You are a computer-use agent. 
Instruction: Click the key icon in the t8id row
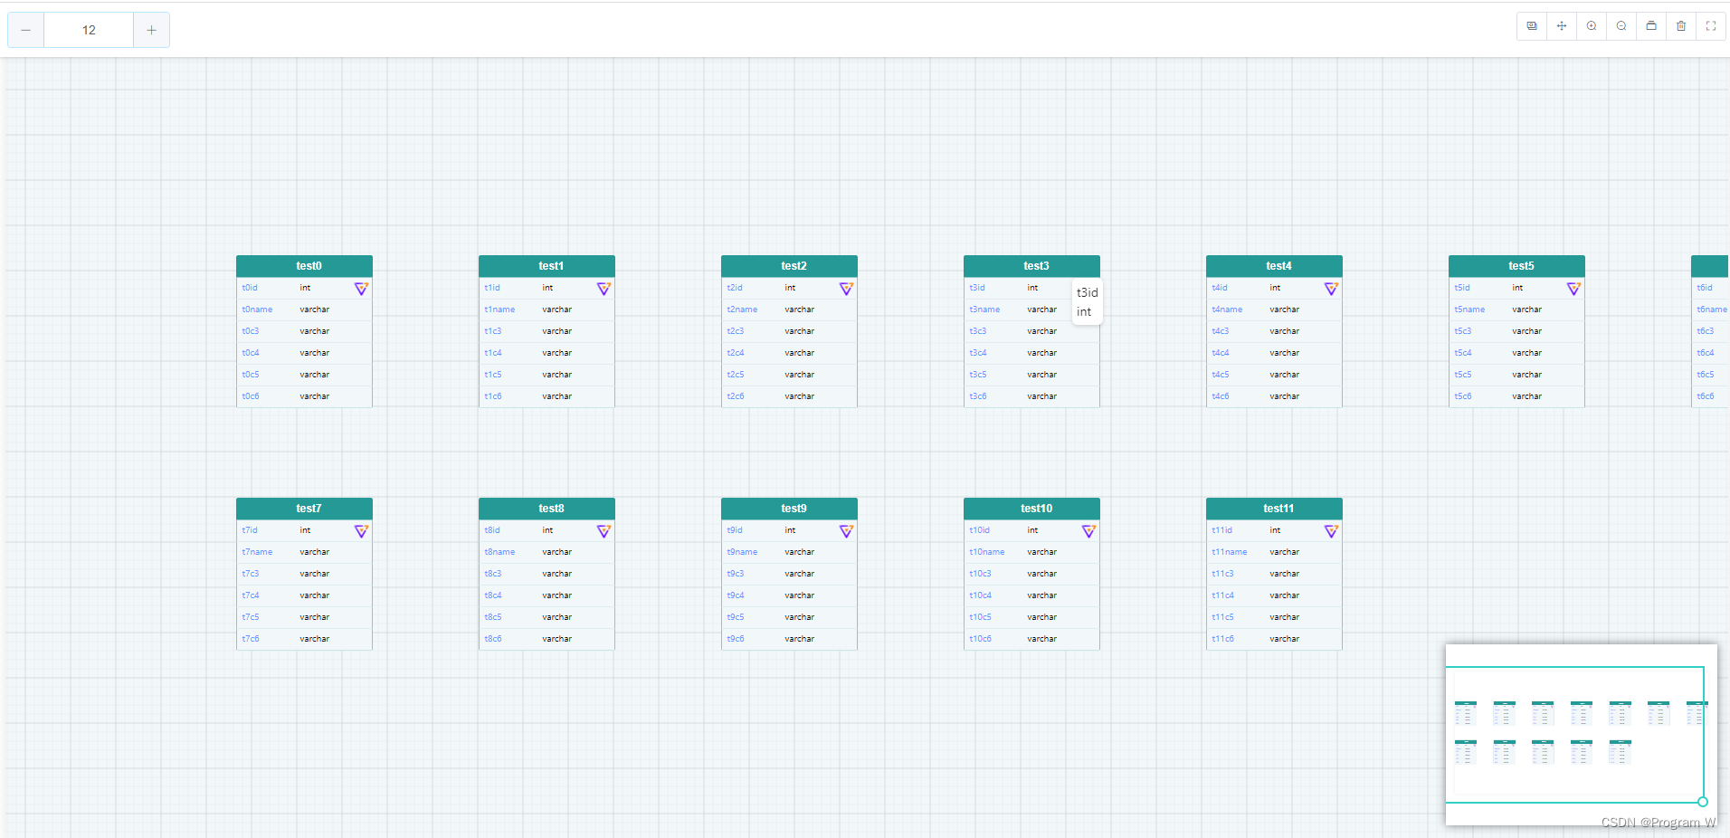[x=604, y=531]
